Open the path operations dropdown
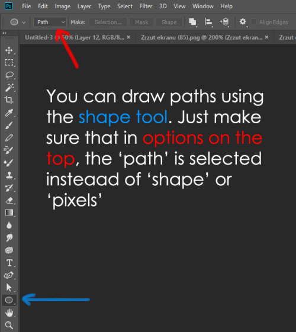 192,22
